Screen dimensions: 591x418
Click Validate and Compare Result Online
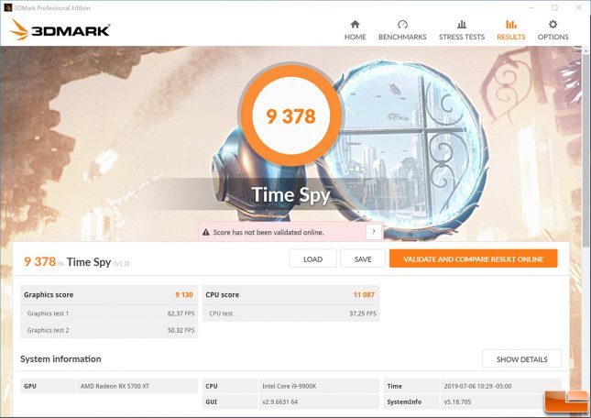[x=474, y=258]
